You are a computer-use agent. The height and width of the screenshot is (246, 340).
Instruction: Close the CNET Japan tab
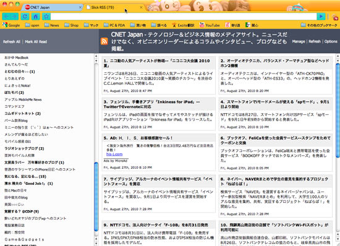coord(80,7)
